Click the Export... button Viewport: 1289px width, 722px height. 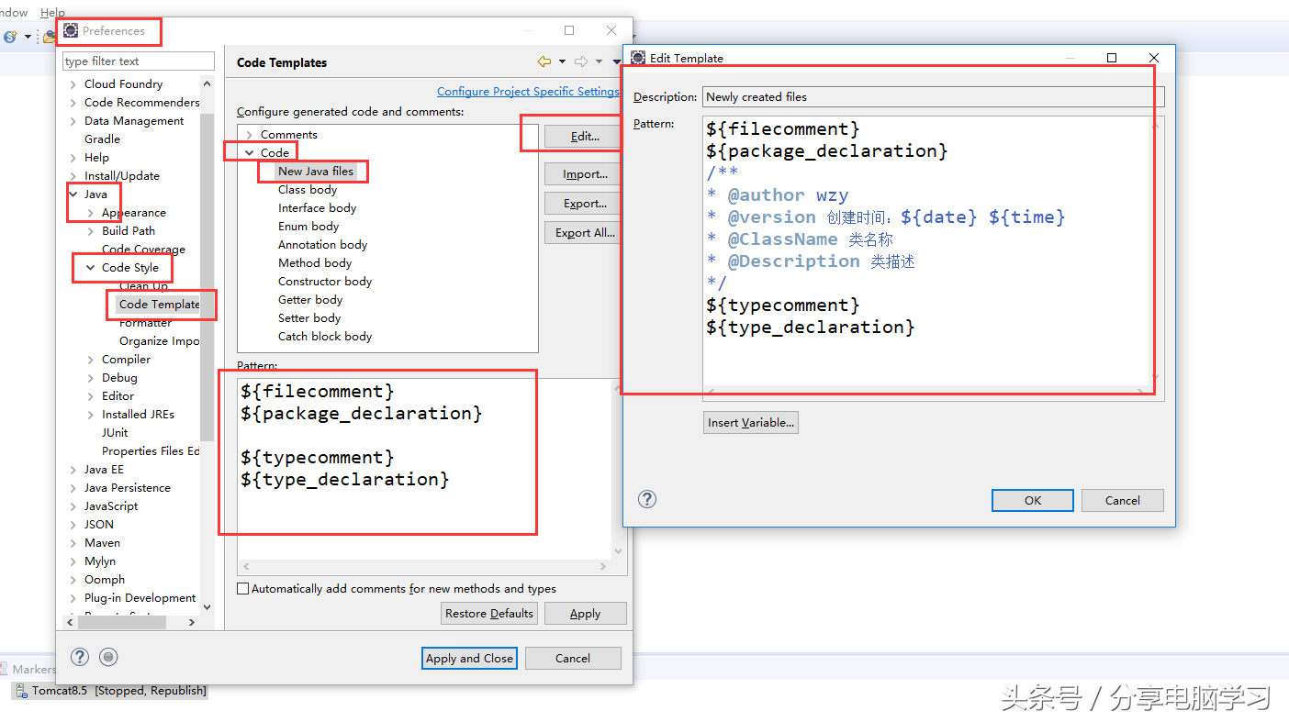[585, 204]
